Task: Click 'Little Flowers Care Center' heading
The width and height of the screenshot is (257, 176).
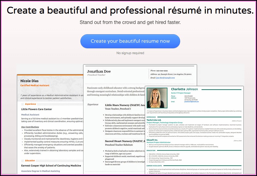Action: pos(37,109)
